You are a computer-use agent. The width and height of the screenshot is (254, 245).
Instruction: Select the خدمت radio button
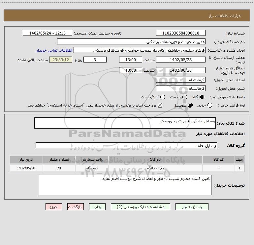coord(185,97)
